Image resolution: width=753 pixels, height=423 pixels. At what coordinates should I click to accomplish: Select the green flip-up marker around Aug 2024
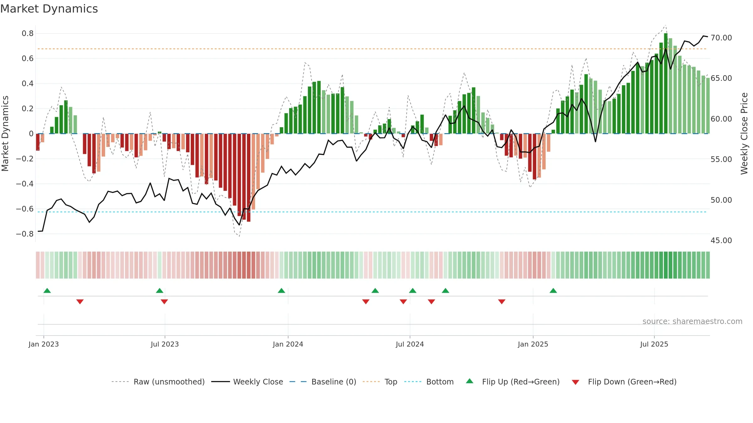446,290
